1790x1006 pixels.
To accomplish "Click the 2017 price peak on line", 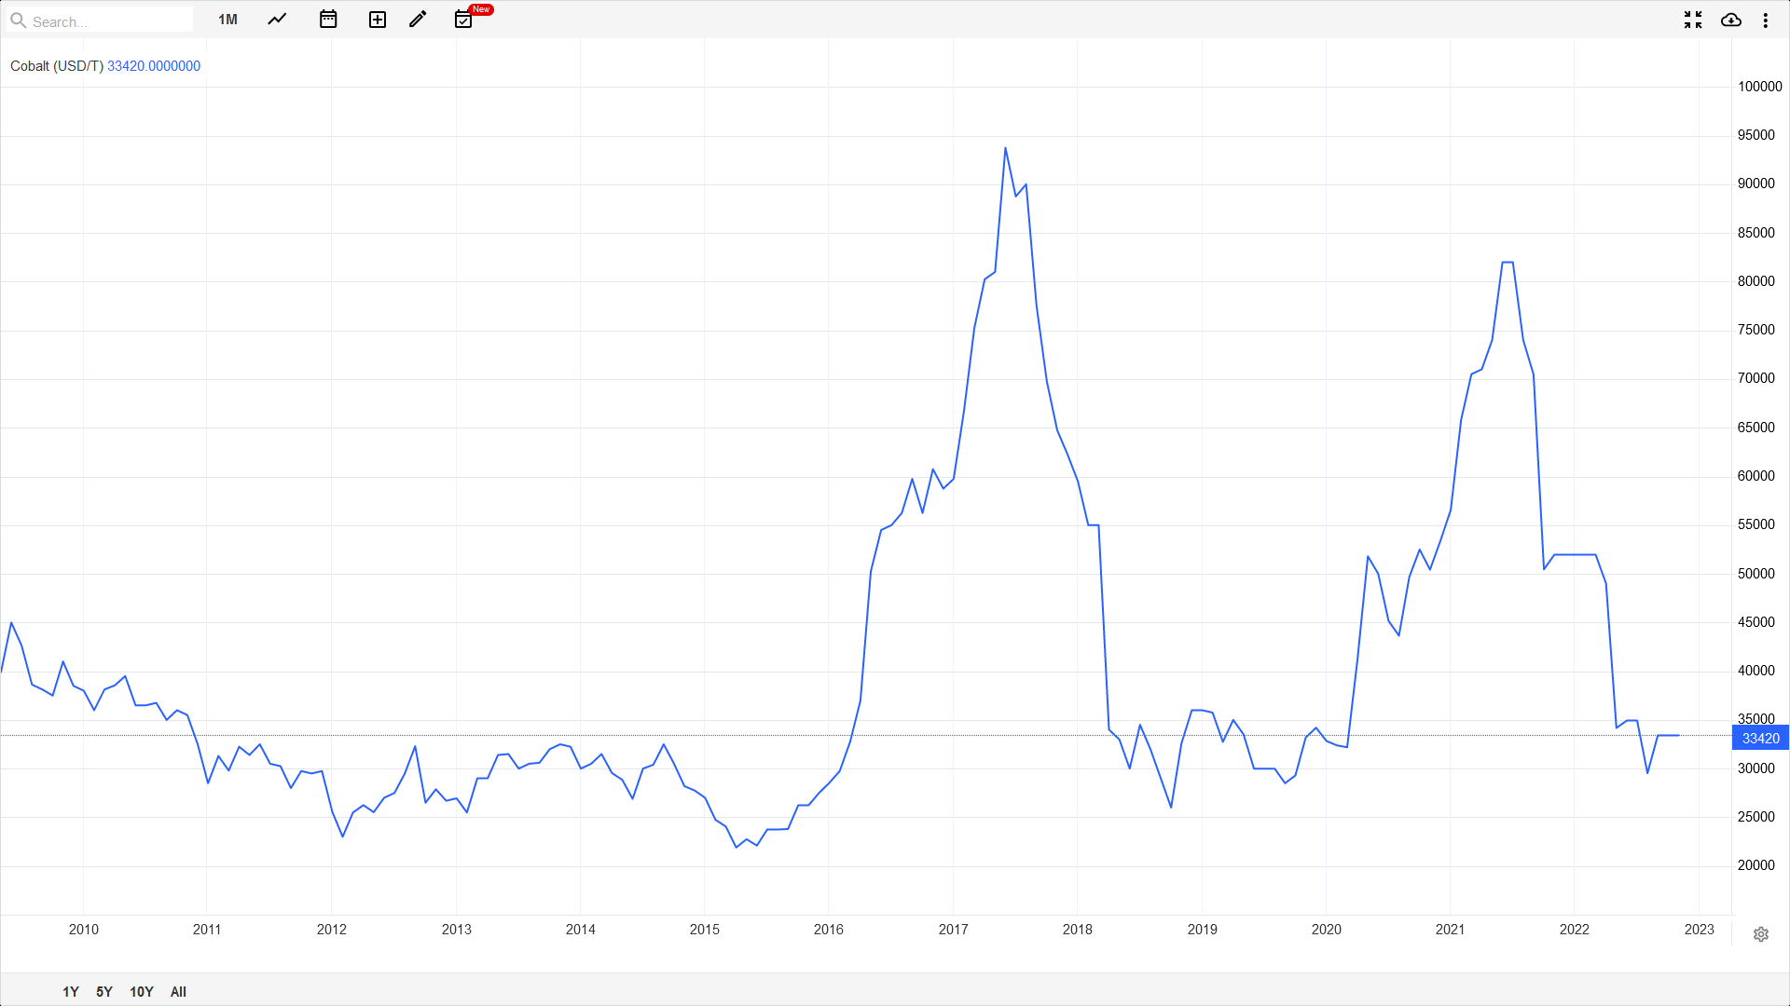I will [x=1005, y=148].
